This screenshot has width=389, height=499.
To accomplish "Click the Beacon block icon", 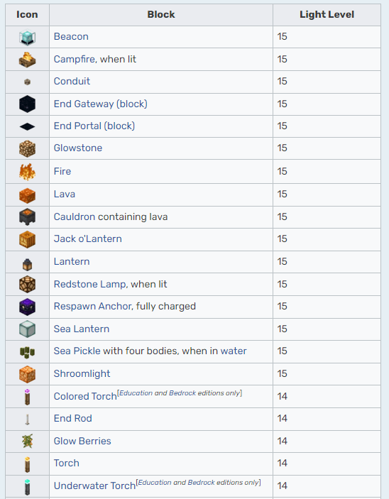I will 27,37.
